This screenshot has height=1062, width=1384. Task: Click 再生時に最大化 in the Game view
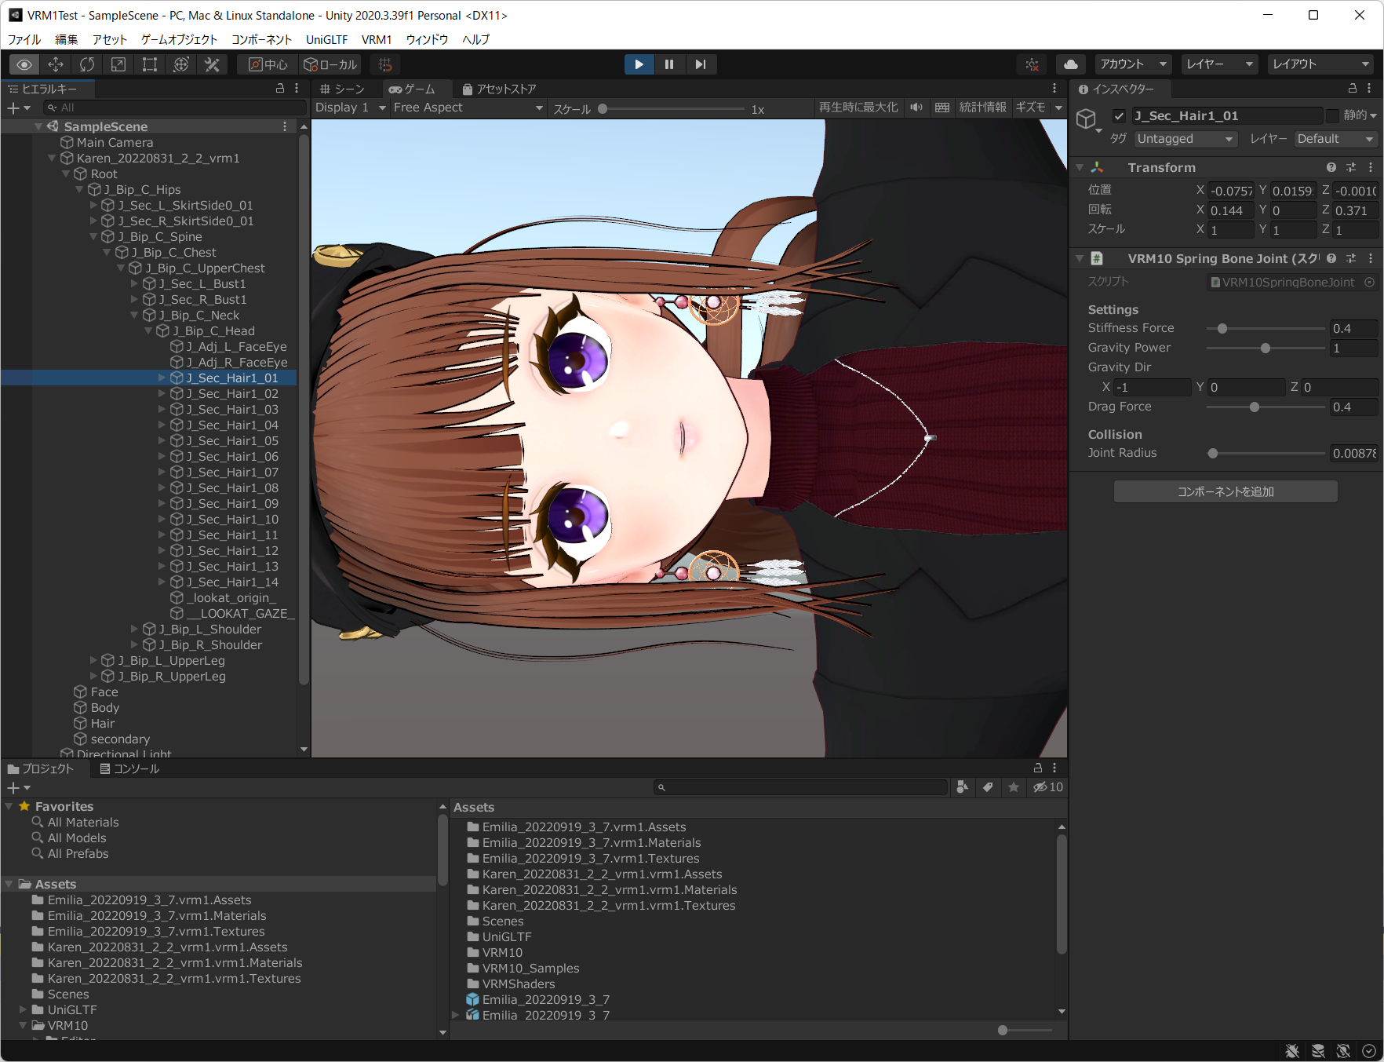pyautogui.click(x=858, y=108)
